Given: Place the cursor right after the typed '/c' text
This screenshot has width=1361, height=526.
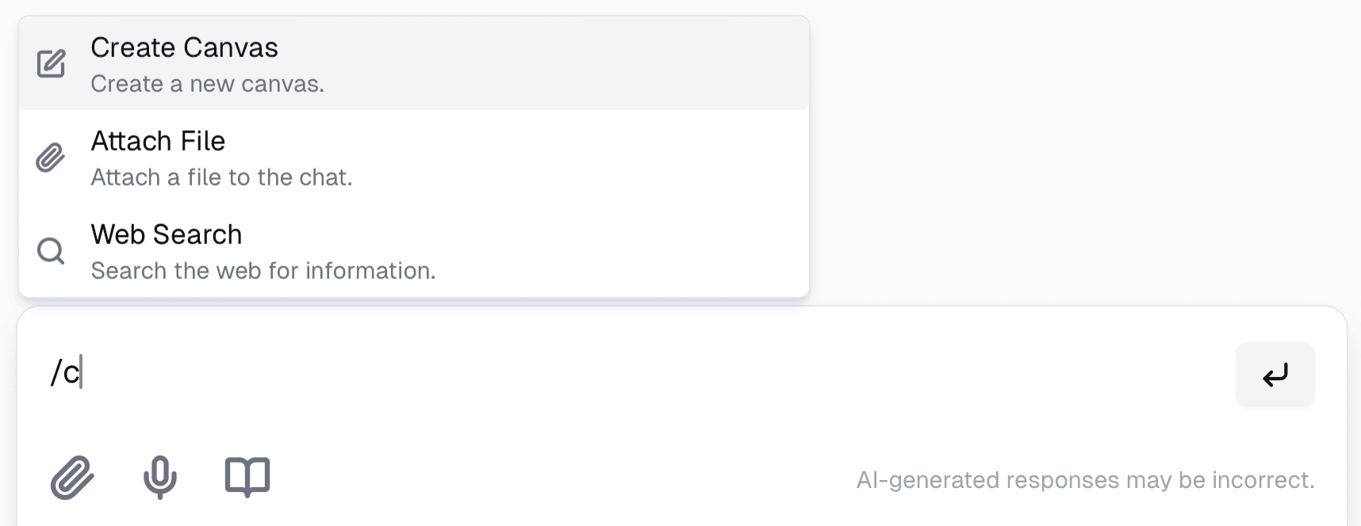Looking at the screenshot, I should [82, 372].
